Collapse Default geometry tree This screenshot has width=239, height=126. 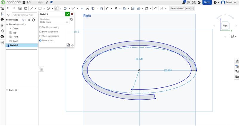coord(7,24)
